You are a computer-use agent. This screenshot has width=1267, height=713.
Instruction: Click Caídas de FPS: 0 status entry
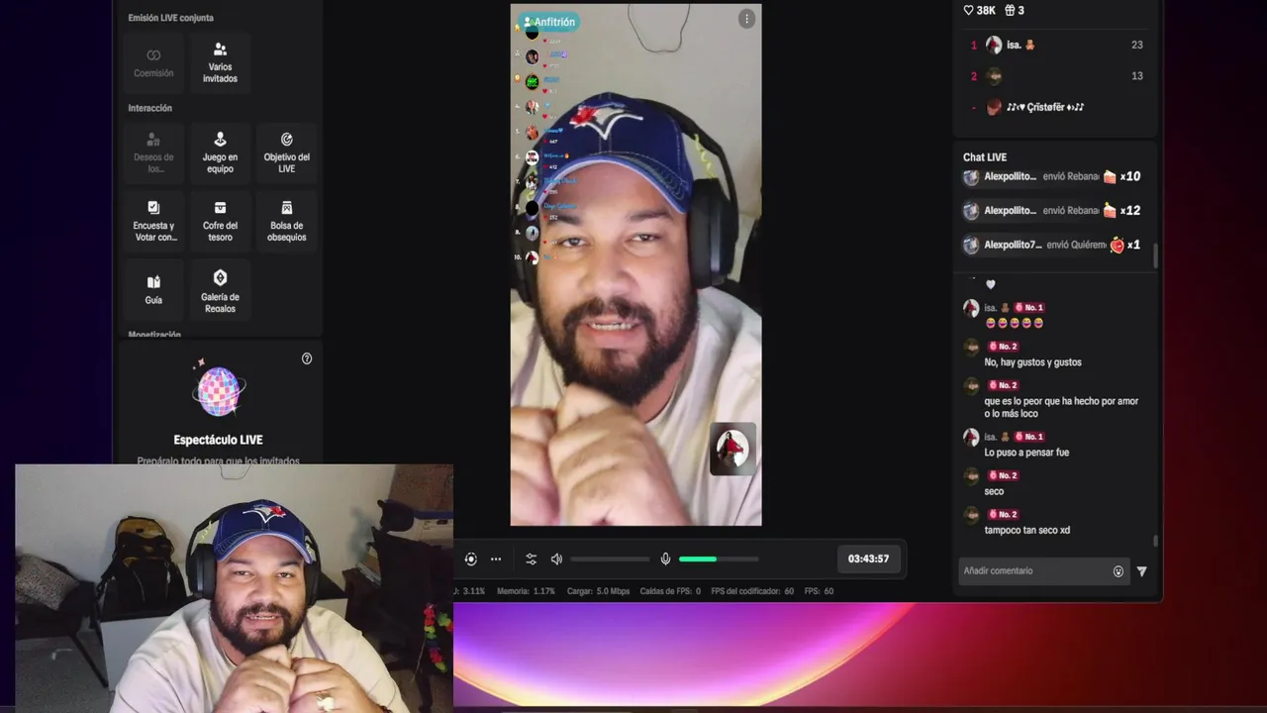coord(670,591)
